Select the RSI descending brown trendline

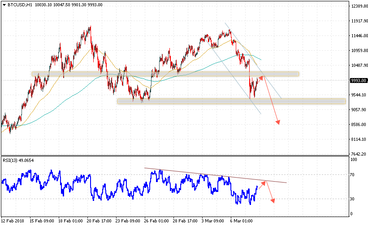coord(216,175)
